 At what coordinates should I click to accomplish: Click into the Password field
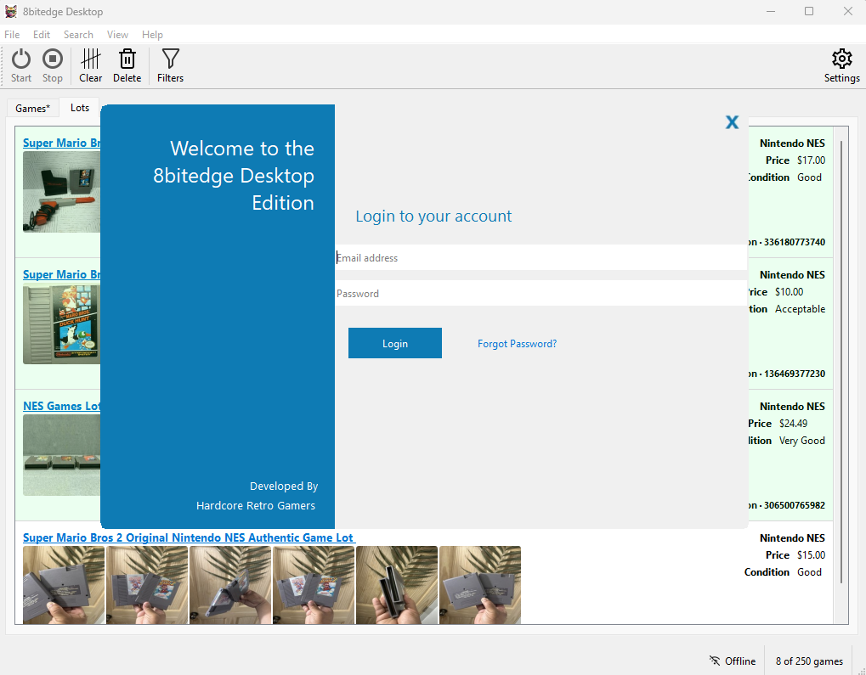pyautogui.click(x=541, y=294)
